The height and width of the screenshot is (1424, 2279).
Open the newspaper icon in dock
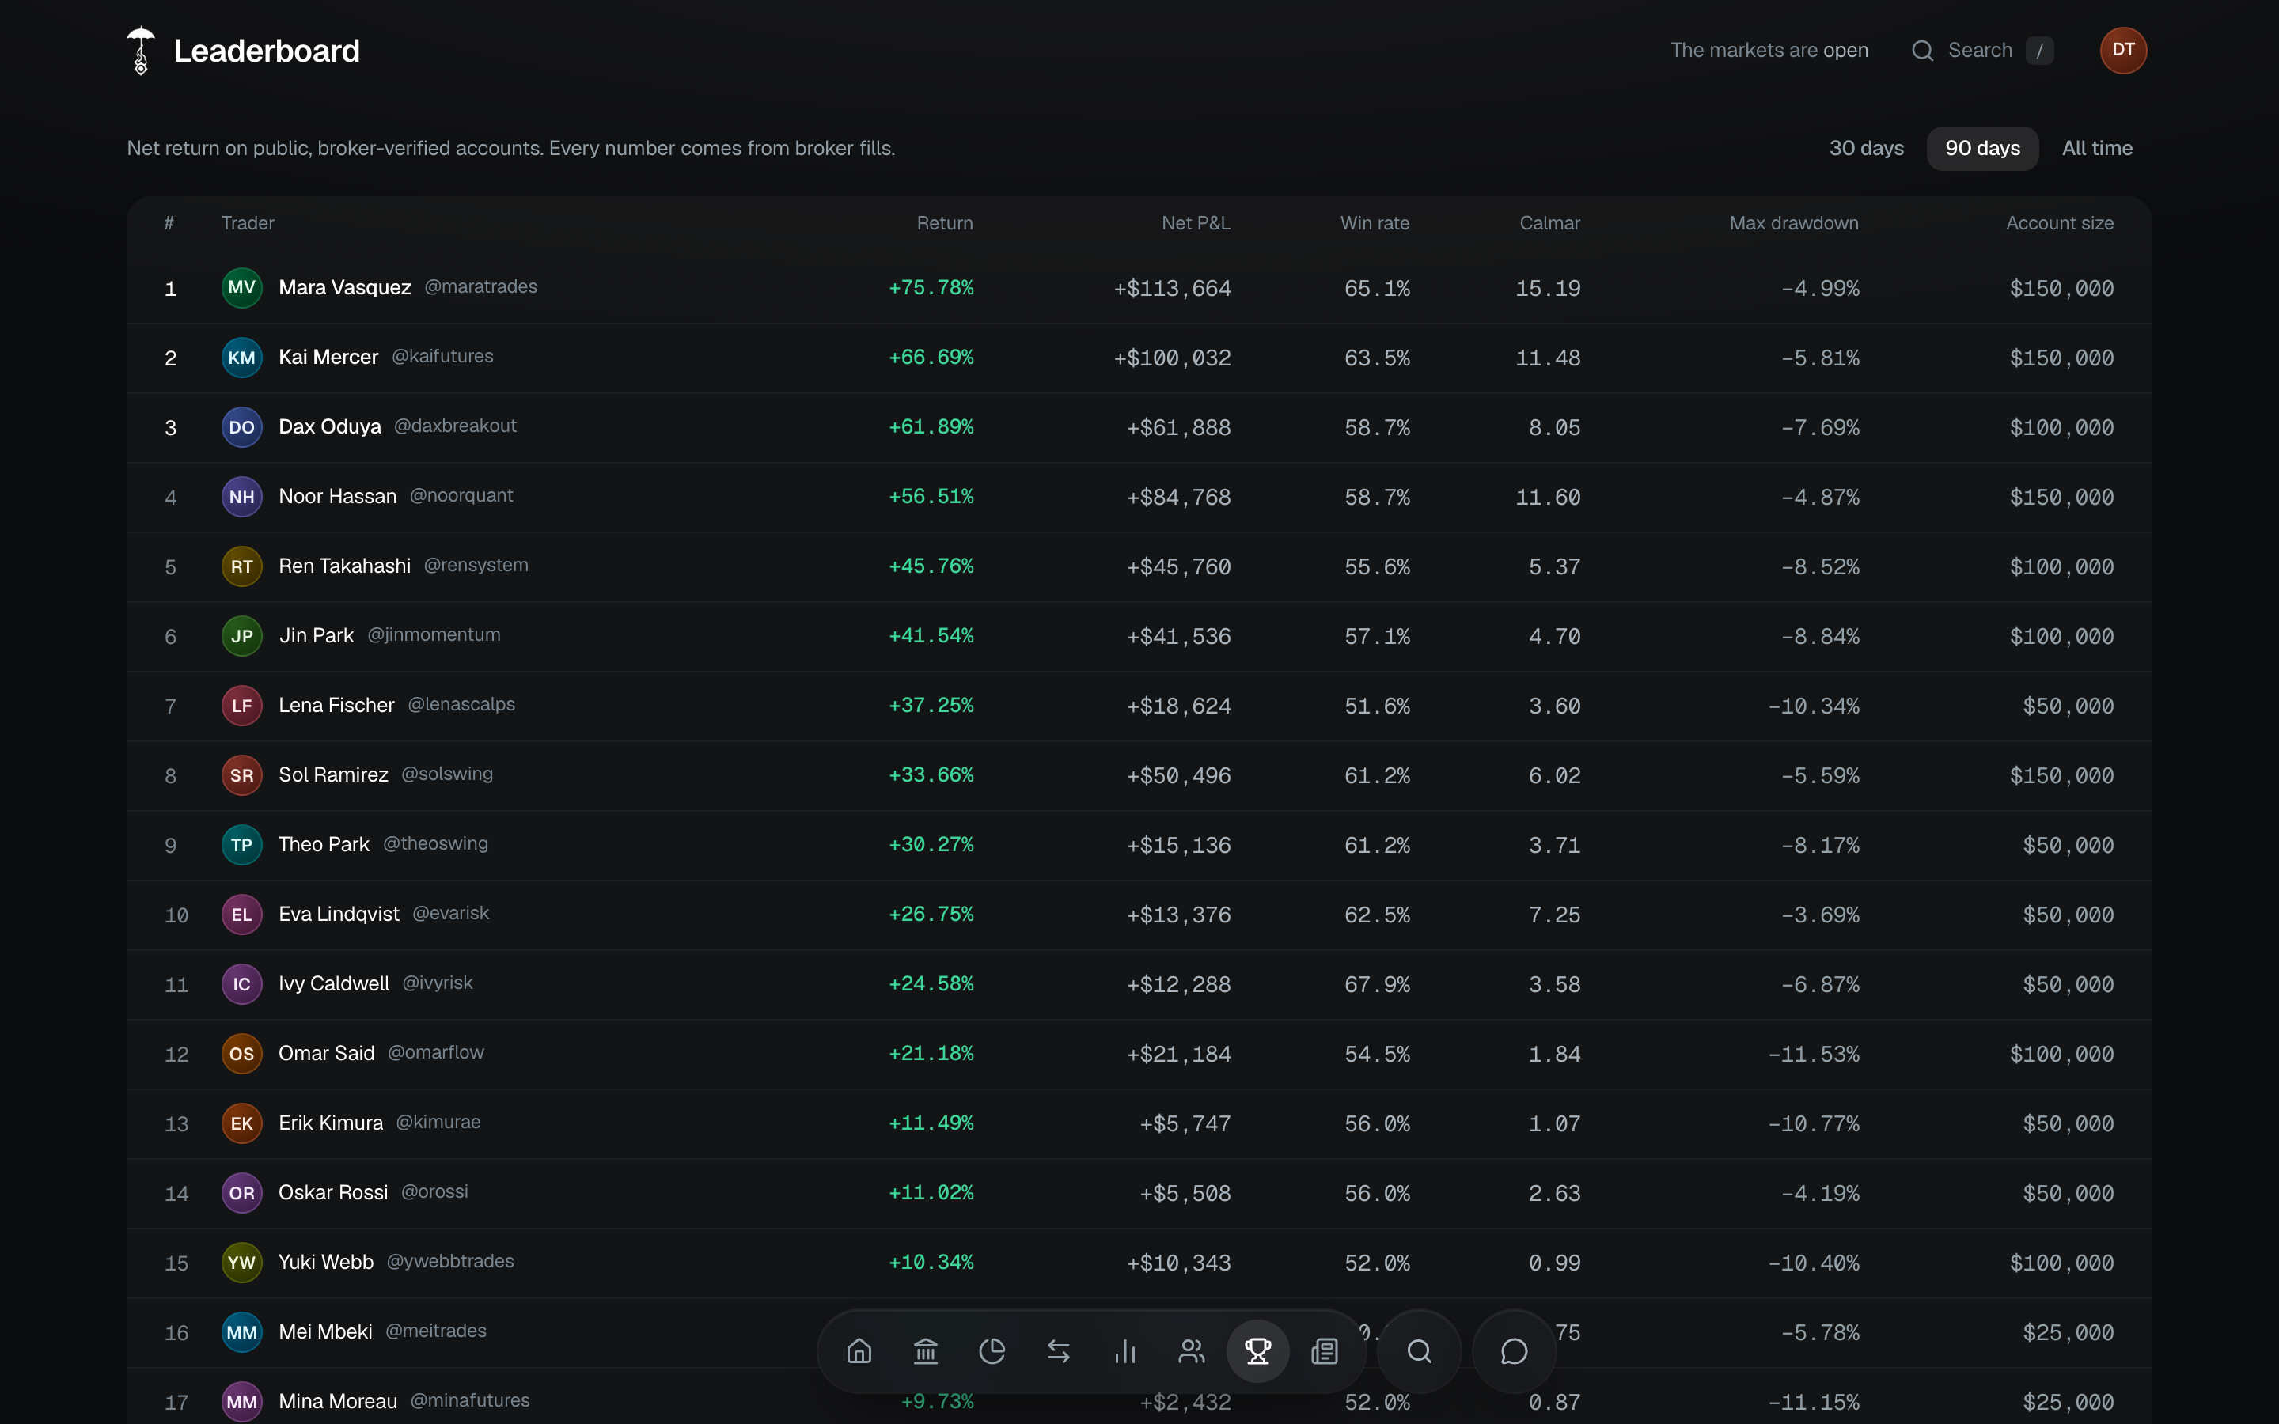(1325, 1351)
